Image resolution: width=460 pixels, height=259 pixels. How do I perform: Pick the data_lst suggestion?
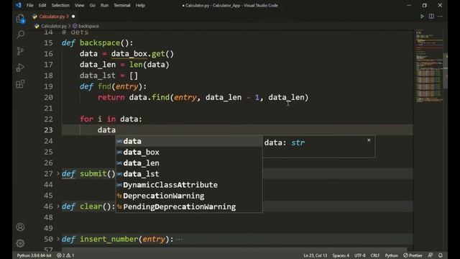pyautogui.click(x=189, y=174)
